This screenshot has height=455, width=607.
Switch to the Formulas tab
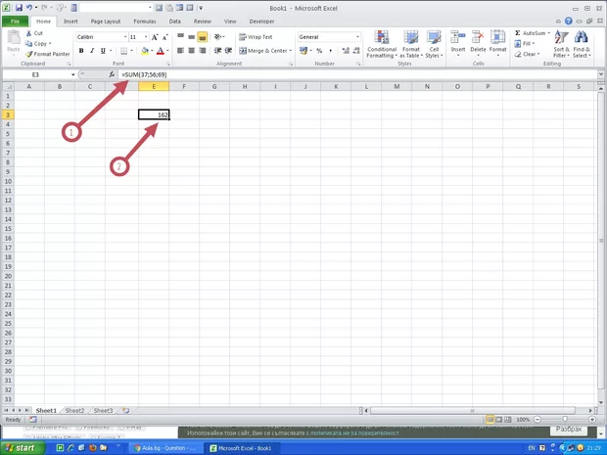coord(145,22)
